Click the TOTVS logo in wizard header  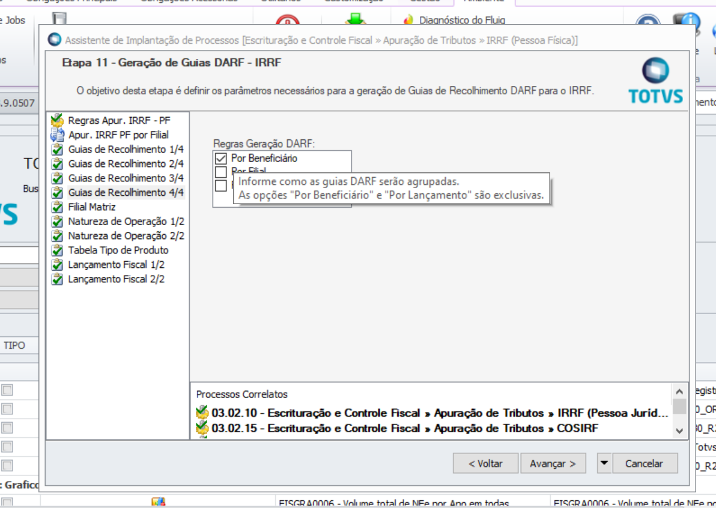click(x=656, y=81)
